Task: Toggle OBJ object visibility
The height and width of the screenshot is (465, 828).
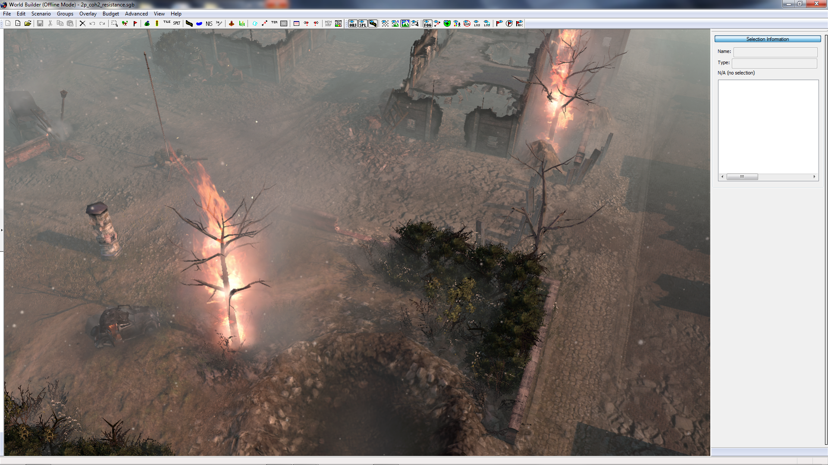Action: tap(353, 23)
